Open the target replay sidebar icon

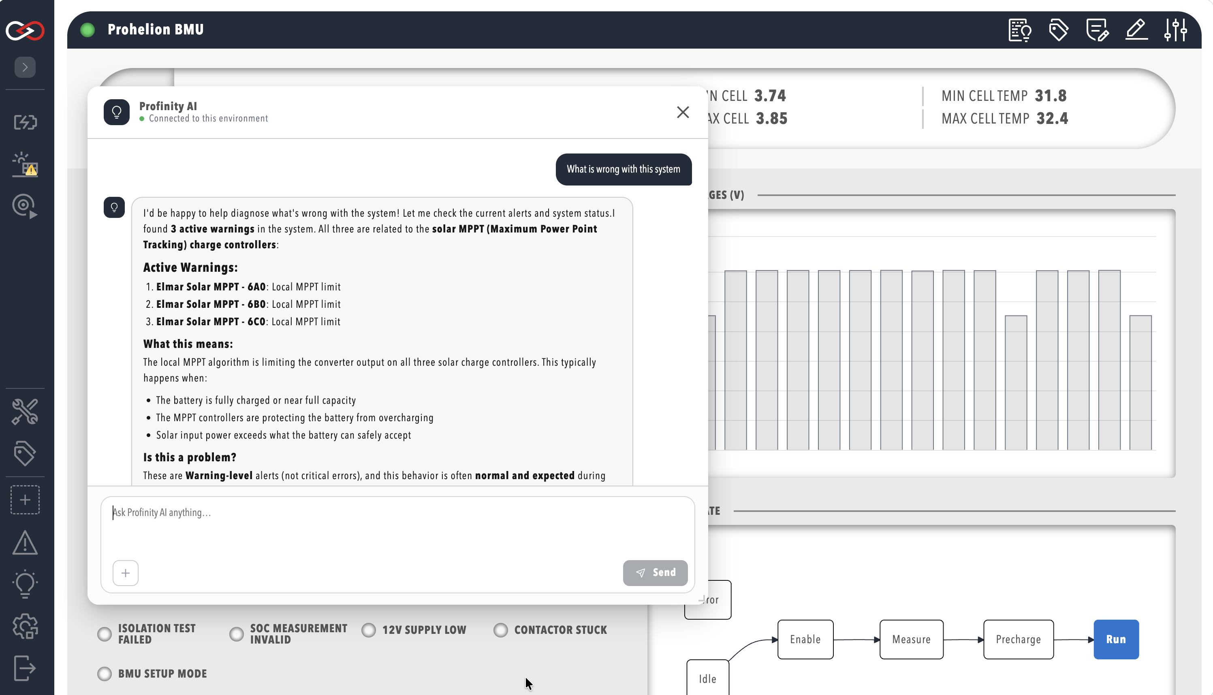25,206
